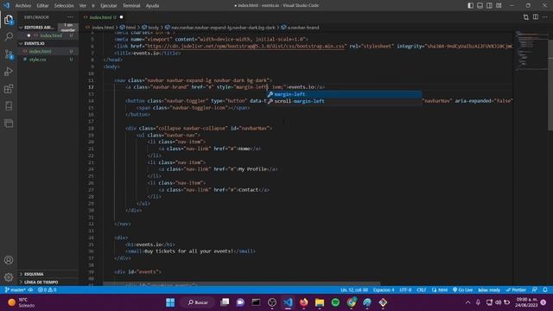Open the Search view in activity bar
The height and width of the screenshot is (311, 553).
tap(9, 36)
